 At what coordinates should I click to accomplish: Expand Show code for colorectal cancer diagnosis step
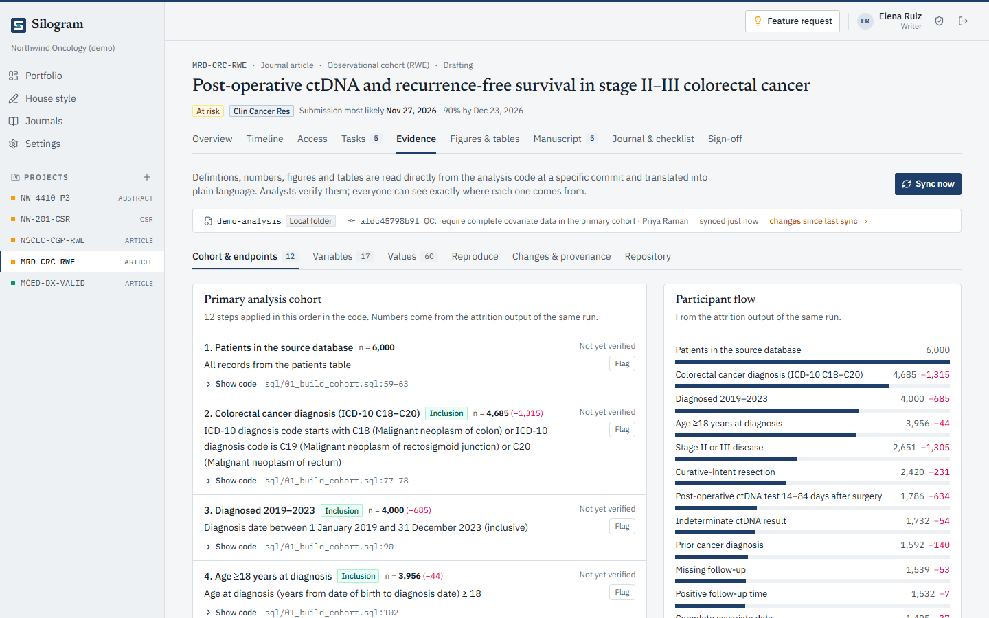coord(231,481)
